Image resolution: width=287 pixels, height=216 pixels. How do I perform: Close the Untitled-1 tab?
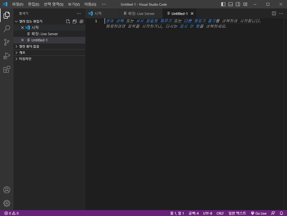pyautogui.click(x=192, y=14)
